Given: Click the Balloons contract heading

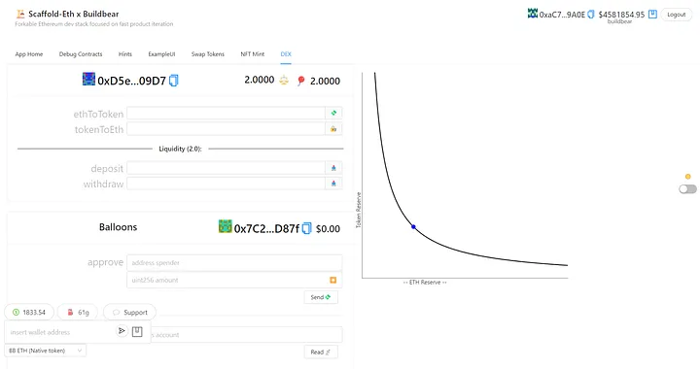Looking at the screenshot, I should click(118, 227).
